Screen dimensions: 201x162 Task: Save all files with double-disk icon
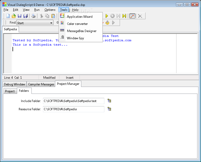coord(26,16)
